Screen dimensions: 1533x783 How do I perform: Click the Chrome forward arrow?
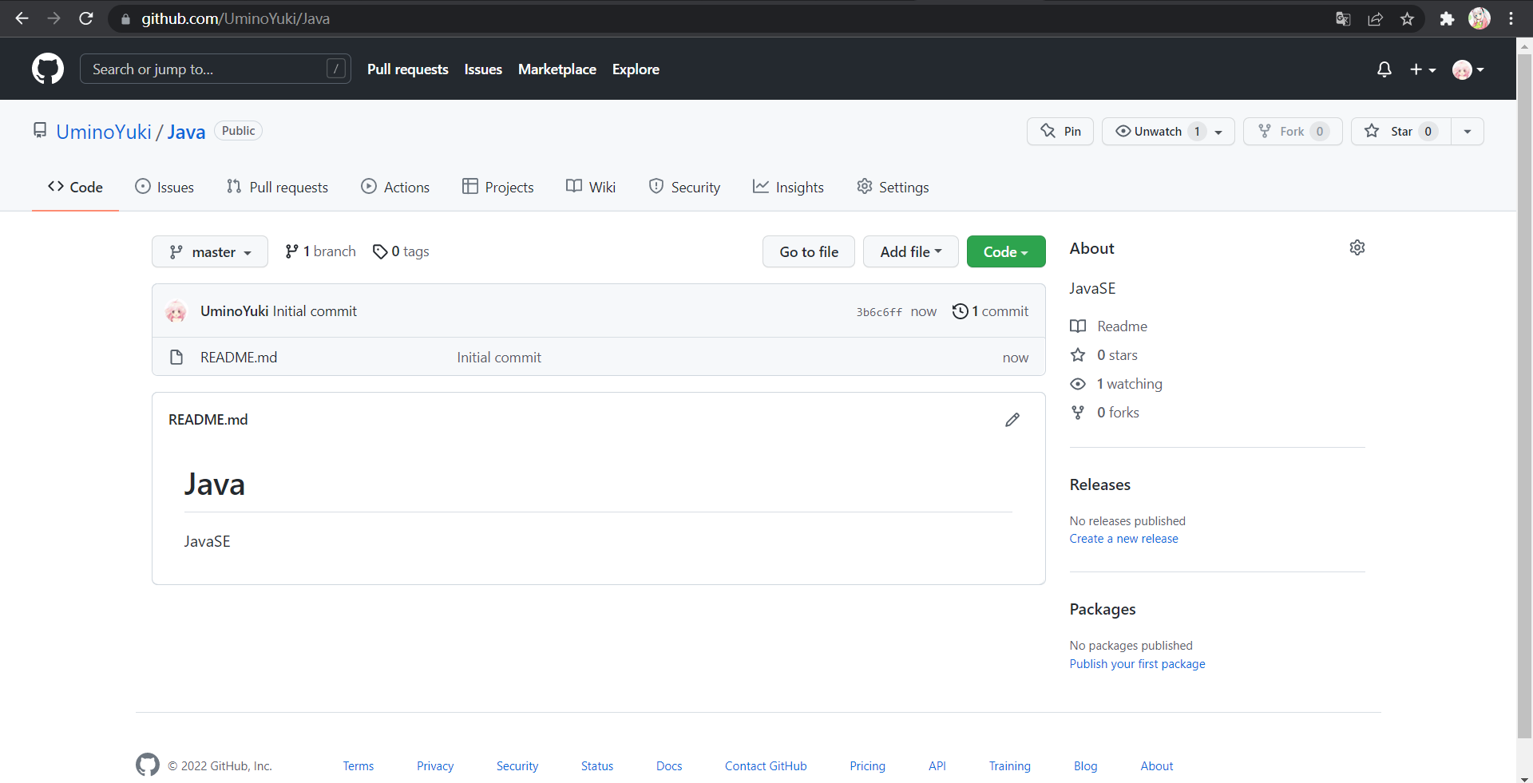53,18
